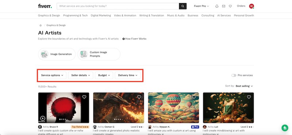292x135 pixels.
Task: Open the Business category
Action: pyautogui.click(x=193, y=15)
